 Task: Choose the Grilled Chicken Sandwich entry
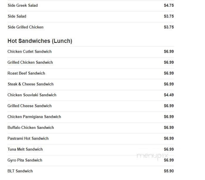tap(30, 62)
